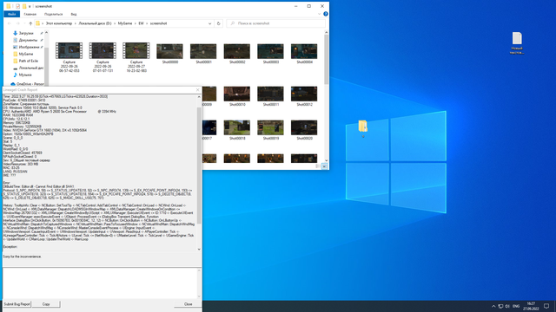The height and width of the screenshot is (312, 556).
Task: Click Explorer title bar quick access dropdown
Action: point(30,6)
